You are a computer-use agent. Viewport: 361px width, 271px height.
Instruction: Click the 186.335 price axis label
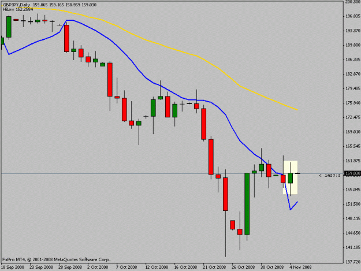point(353,60)
